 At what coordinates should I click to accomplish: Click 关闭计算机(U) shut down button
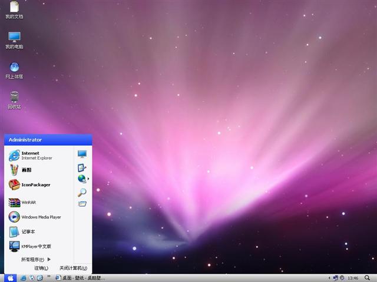click(73, 268)
